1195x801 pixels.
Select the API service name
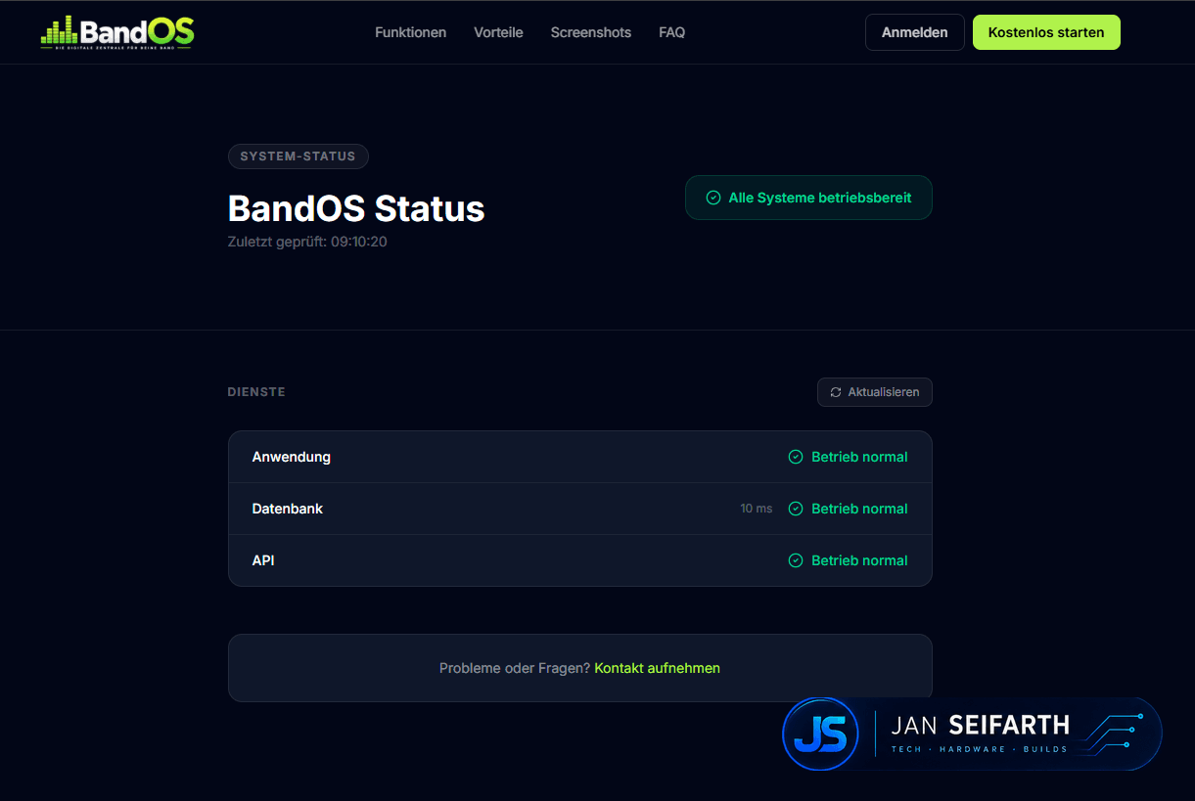pos(263,560)
